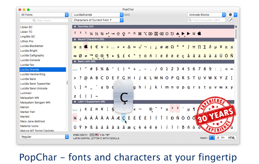Select the one-quarter fraction in Favorites
Screen dimensions: 259x164
(91, 34)
